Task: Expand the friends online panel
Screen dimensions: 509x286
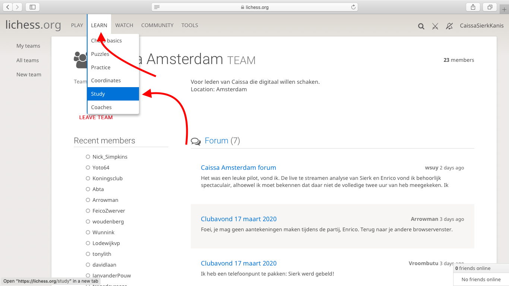Action: 481,268
